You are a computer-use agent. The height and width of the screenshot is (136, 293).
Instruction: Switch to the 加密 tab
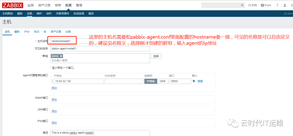click(x=68, y=32)
